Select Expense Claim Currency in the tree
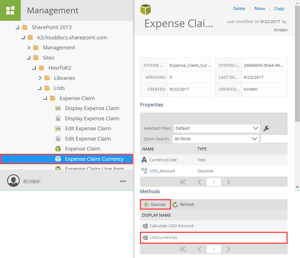 66,159
